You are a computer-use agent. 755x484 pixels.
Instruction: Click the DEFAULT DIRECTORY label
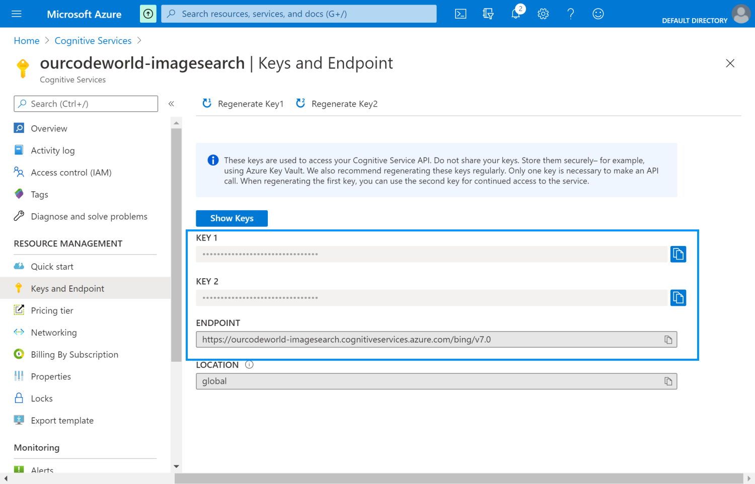coord(695,21)
